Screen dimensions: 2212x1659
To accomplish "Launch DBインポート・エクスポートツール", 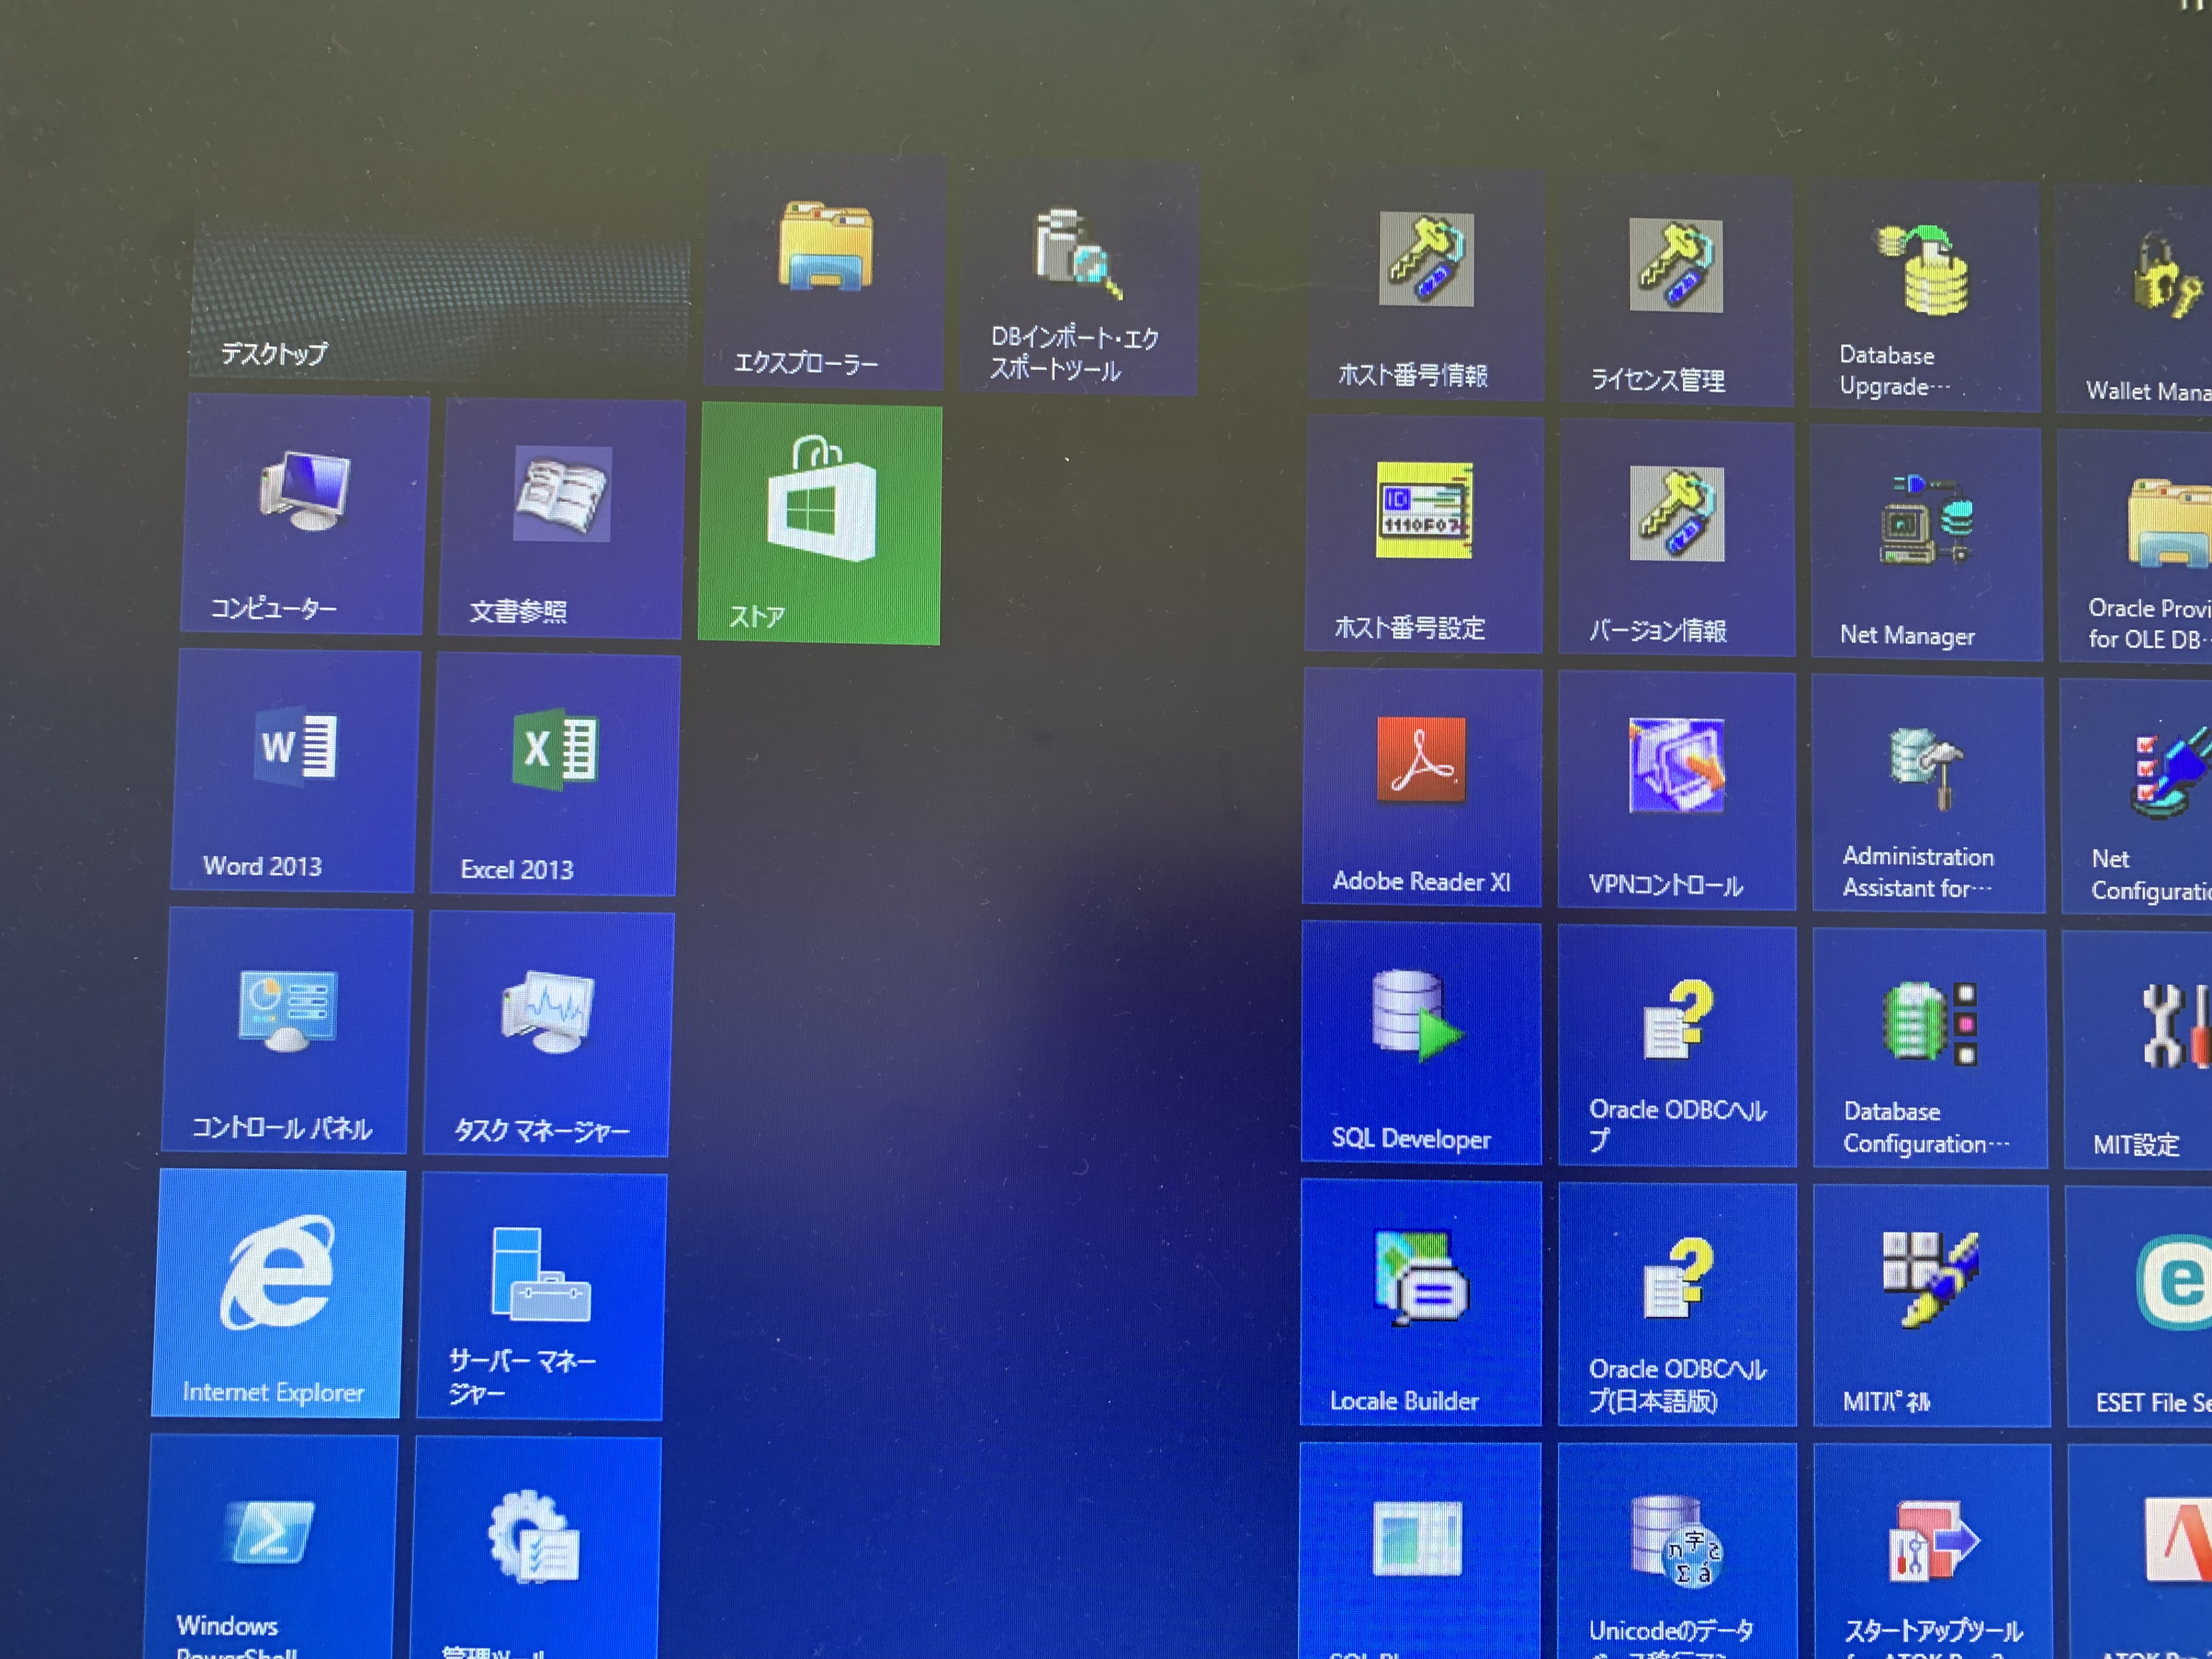I will (x=1078, y=279).
